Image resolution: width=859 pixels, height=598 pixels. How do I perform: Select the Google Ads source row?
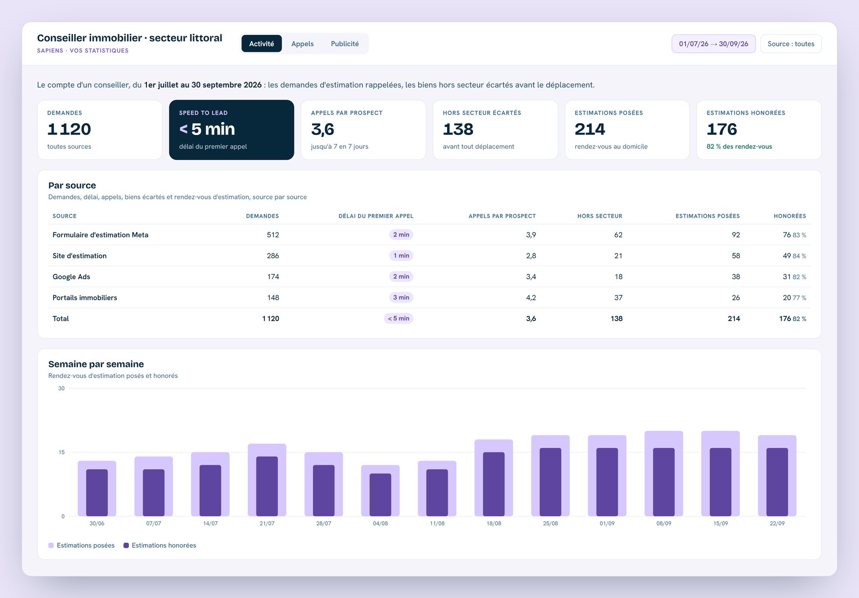[x=429, y=277]
